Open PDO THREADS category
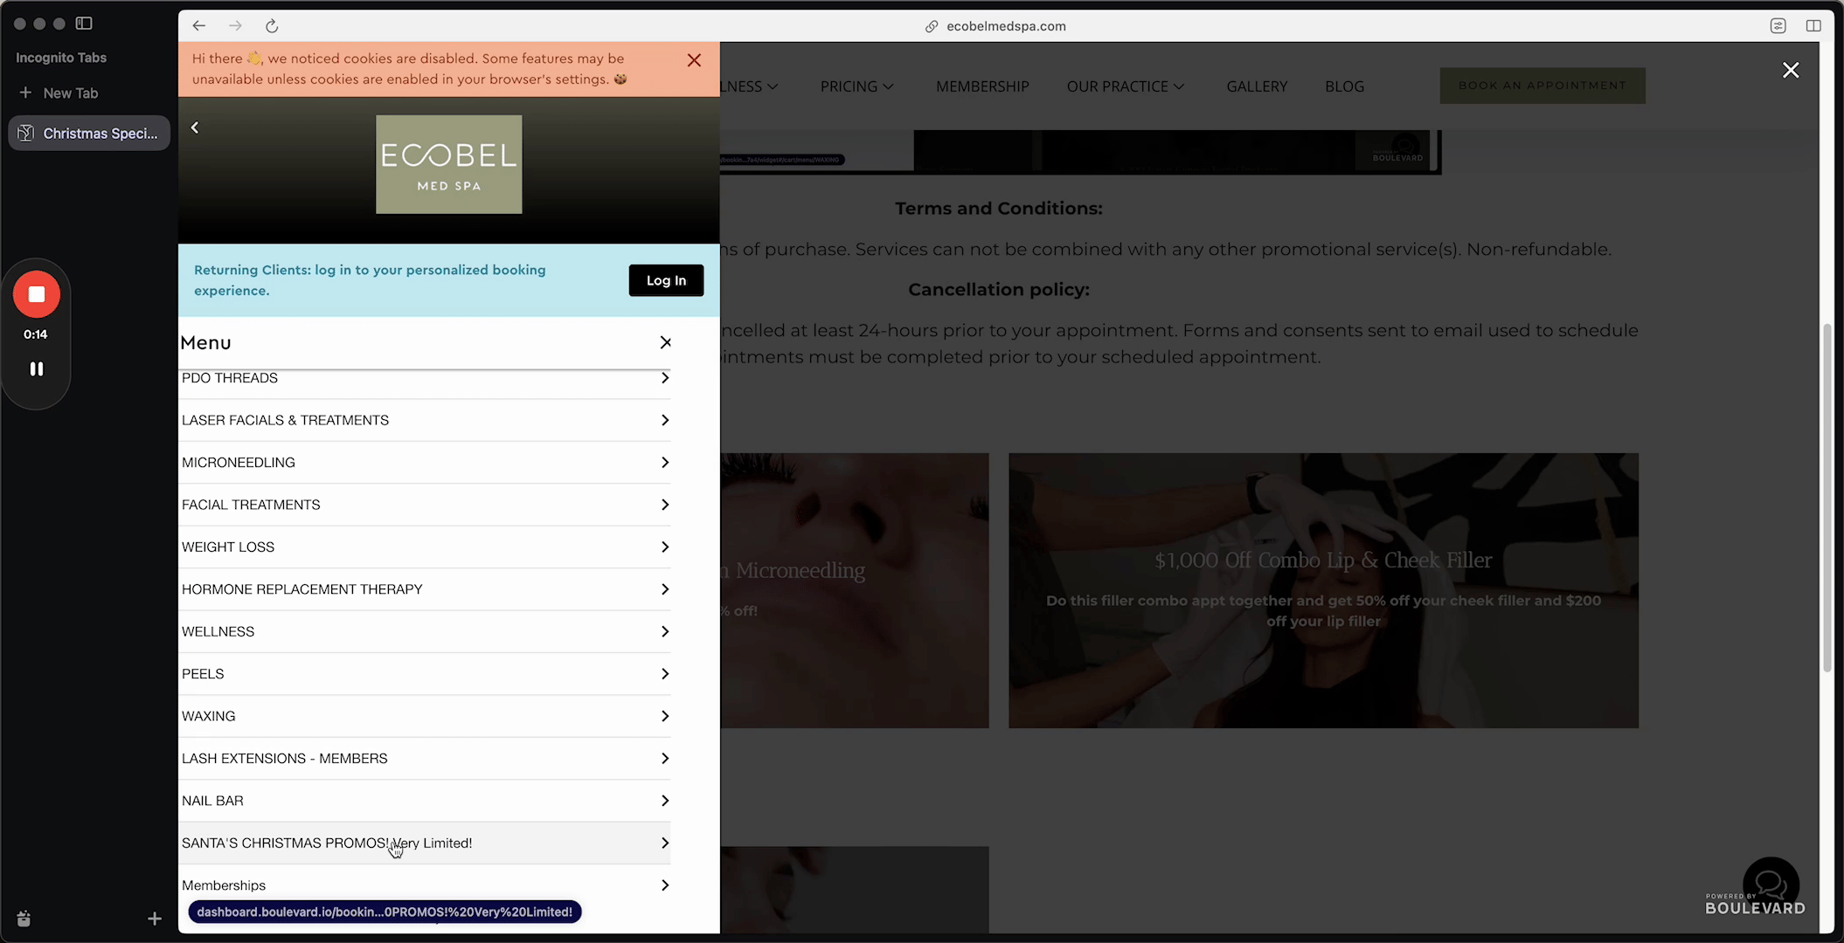Screen dimensions: 1844x943 pos(425,378)
